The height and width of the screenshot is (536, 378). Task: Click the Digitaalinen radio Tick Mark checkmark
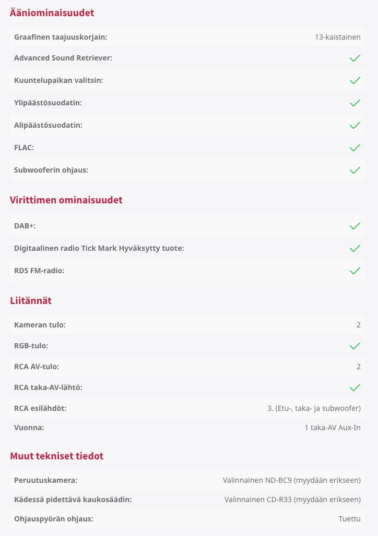coord(355,248)
